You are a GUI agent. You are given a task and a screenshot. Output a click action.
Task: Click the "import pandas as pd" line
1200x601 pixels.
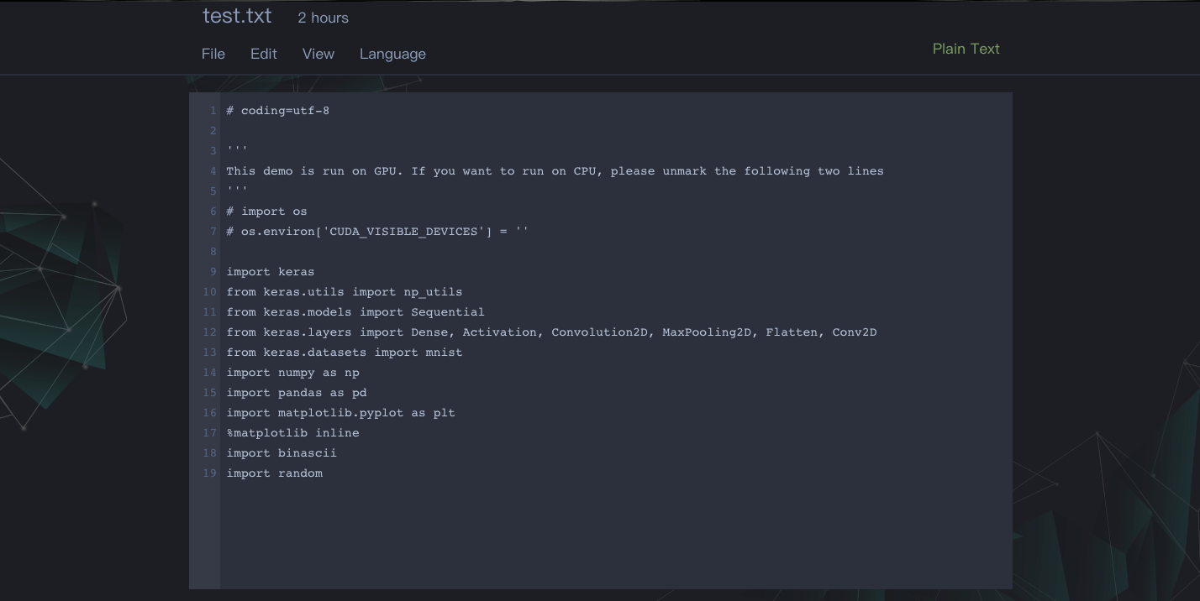296,393
